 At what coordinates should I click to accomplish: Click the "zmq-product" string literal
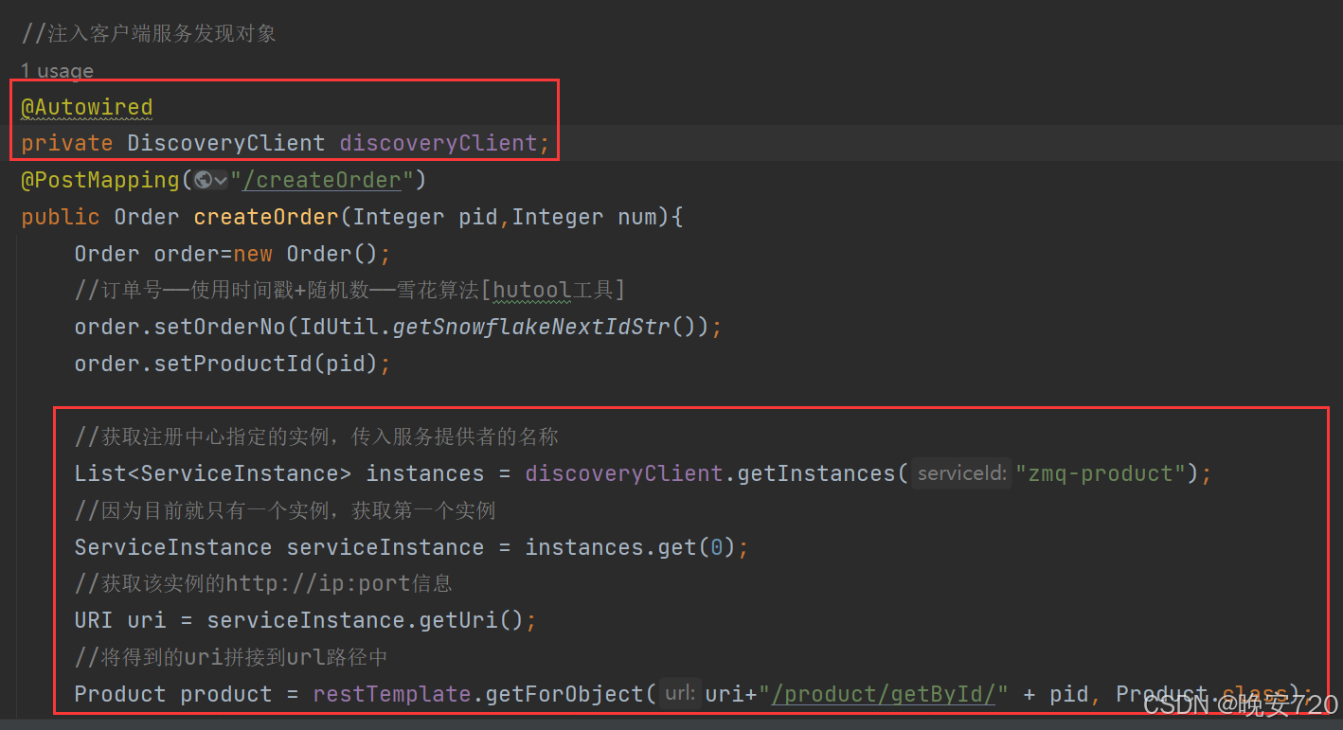click(x=1101, y=473)
